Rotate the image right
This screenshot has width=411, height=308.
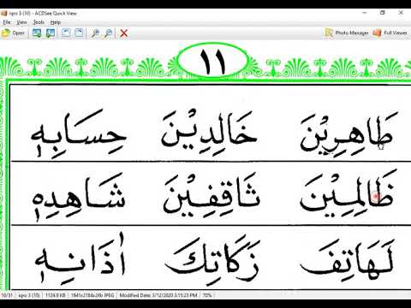[x=79, y=33]
